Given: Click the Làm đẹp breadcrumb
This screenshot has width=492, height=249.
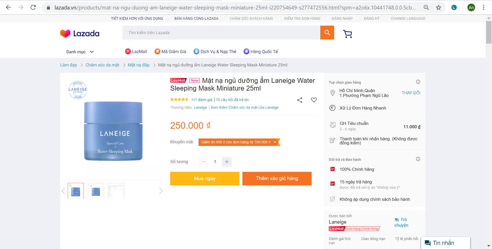Looking at the screenshot, I should [x=68, y=65].
